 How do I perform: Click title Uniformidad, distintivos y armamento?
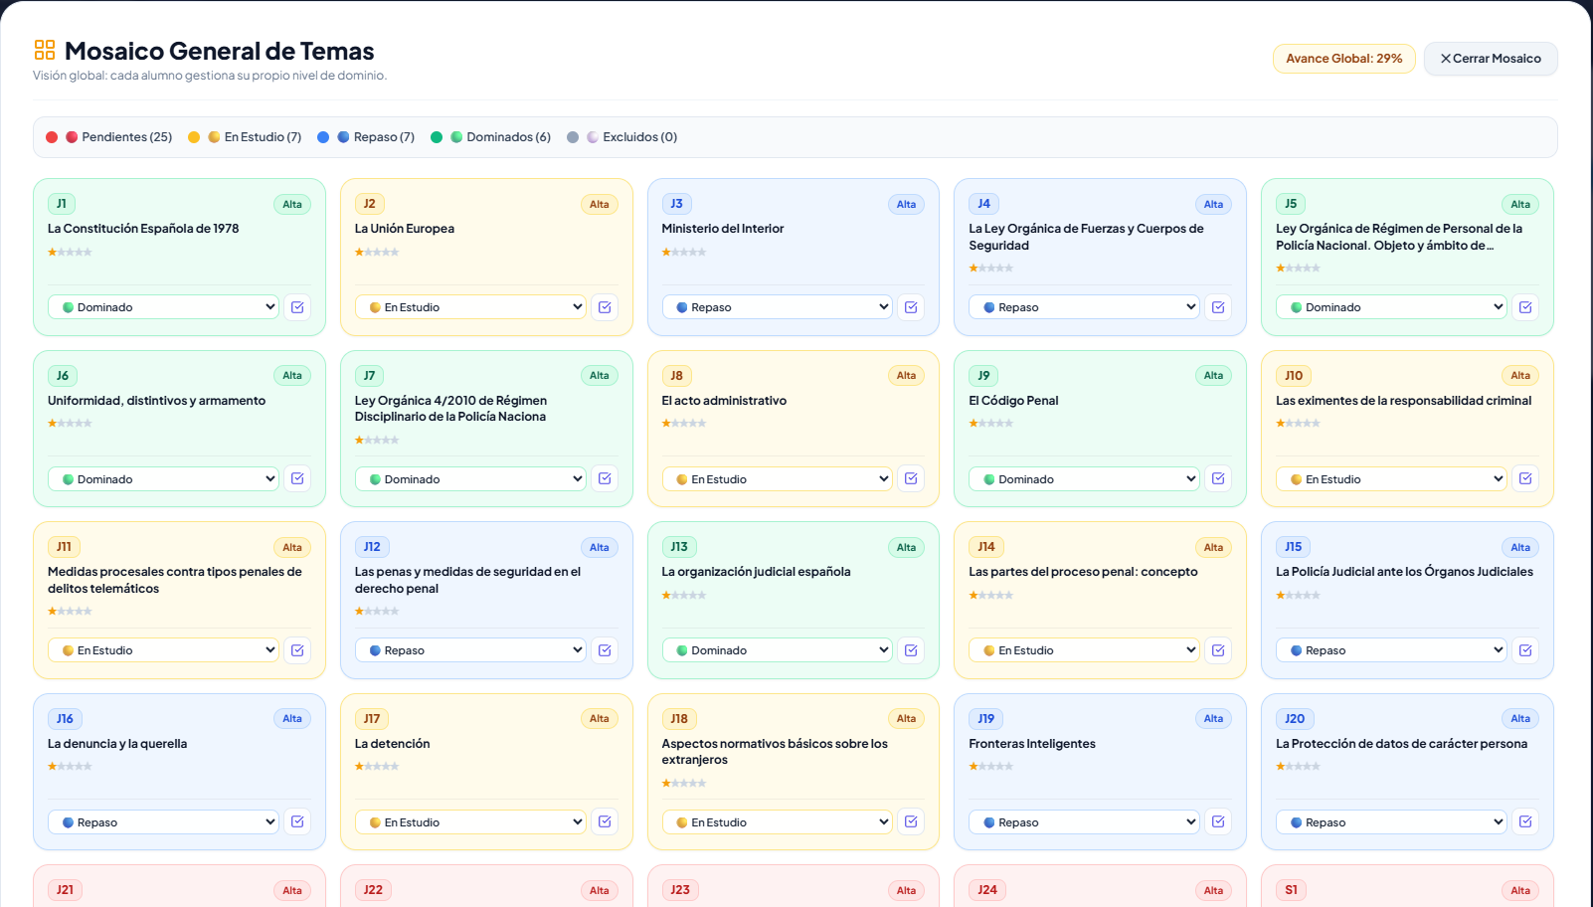(x=156, y=401)
